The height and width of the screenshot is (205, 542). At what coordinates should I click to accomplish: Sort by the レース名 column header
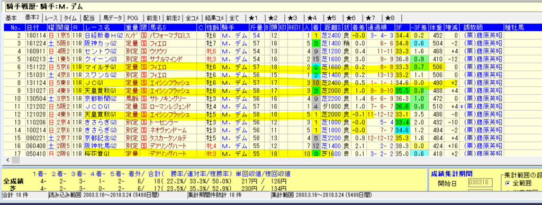[x=104, y=28]
